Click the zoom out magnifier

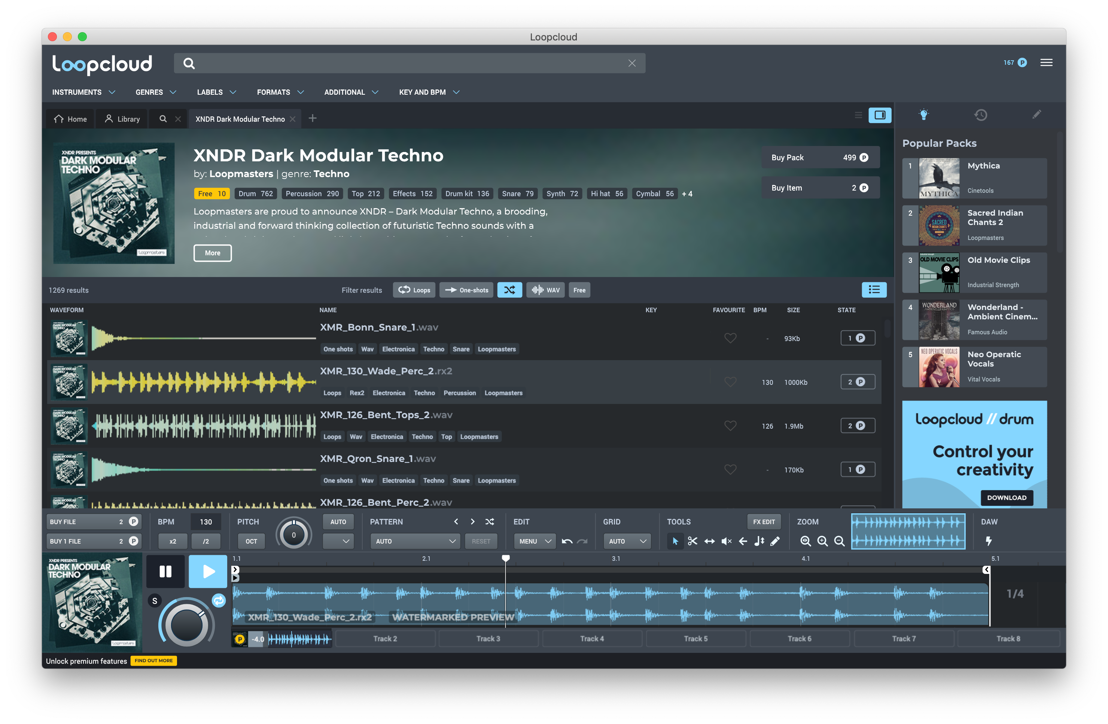point(839,541)
